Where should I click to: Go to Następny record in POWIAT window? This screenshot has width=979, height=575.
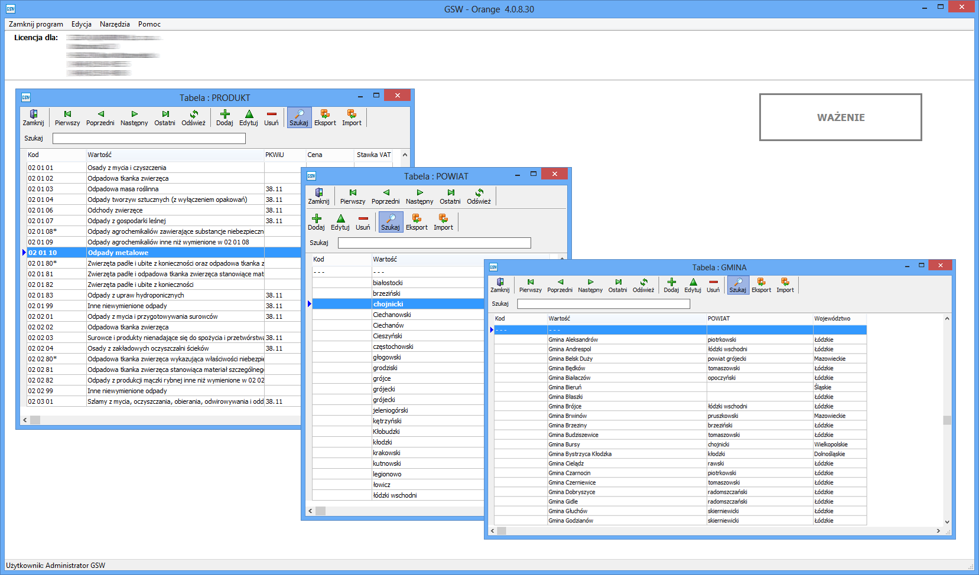tap(419, 196)
